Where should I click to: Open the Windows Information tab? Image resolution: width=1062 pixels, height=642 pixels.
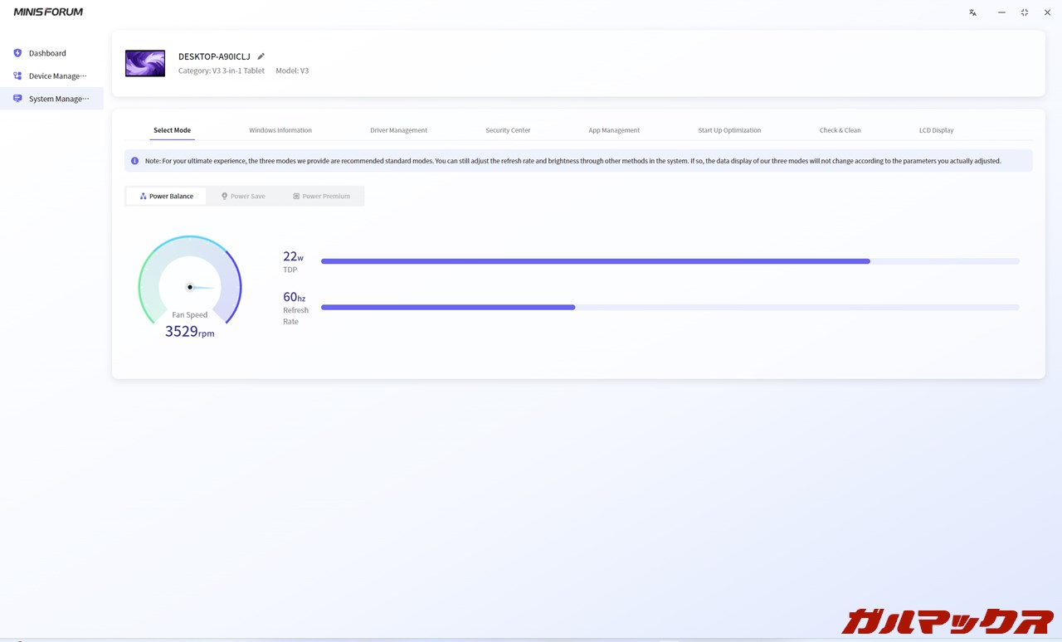click(x=280, y=130)
